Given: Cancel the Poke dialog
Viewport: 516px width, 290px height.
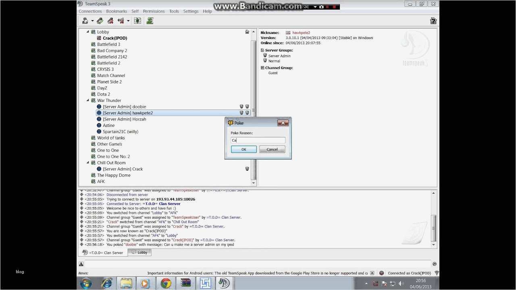Looking at the screenshot, I should (x=272, y=149).
